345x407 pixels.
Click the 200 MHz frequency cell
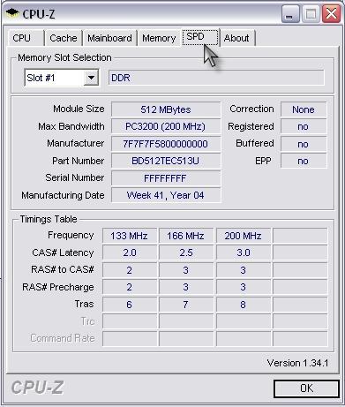pyautogui.click(x=244, y=236)
